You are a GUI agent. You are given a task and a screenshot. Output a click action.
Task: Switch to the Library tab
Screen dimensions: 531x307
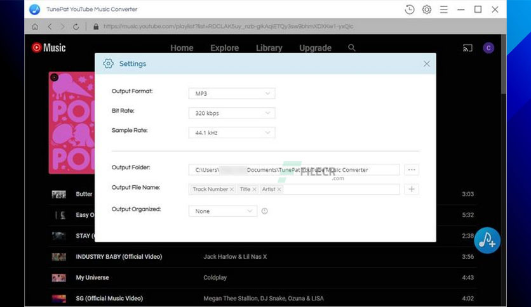(269, 48)
